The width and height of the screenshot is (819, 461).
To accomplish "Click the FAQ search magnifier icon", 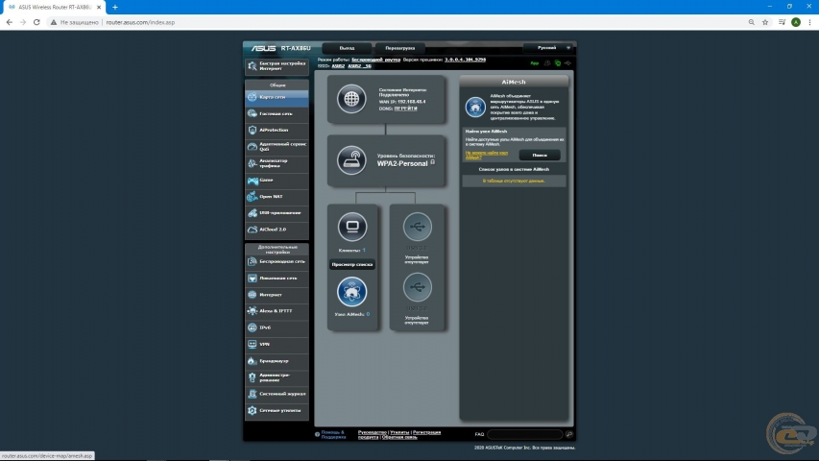I will click(568, 434).
